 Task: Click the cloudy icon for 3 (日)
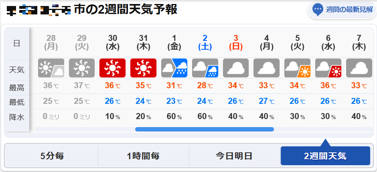click(236, 68)
